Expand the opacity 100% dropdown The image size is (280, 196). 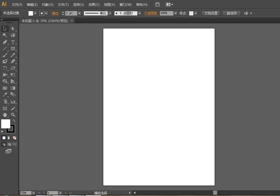click(176, 13)
